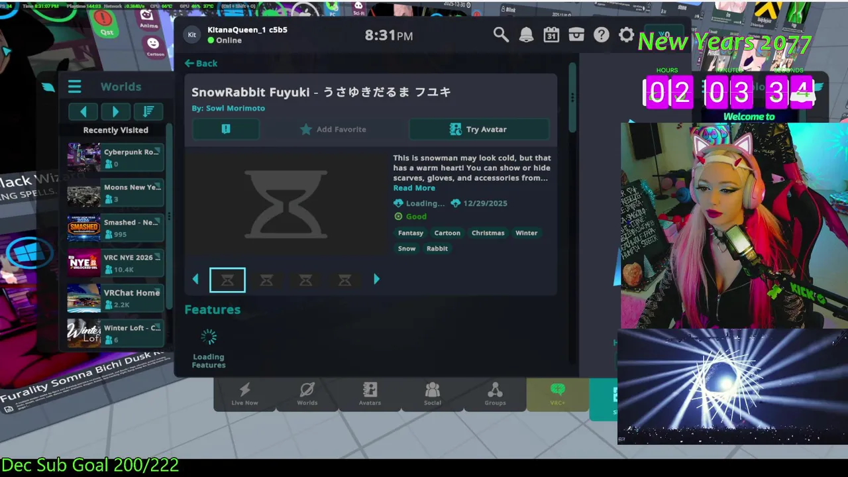Open Cyberpunk Ro... world entry

(115, 158)
